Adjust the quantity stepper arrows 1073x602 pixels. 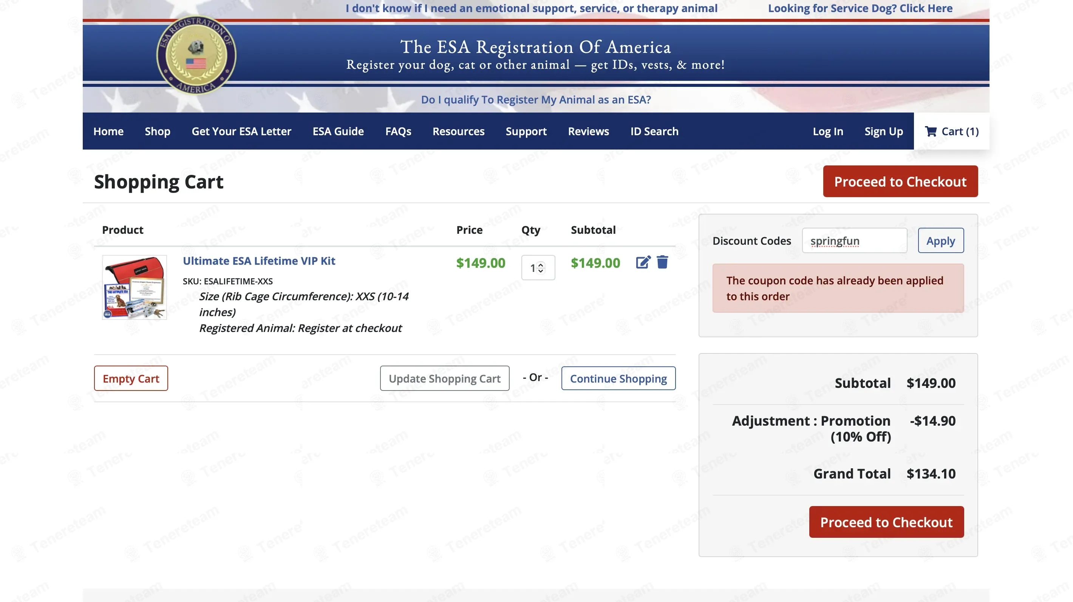point(541,267)
